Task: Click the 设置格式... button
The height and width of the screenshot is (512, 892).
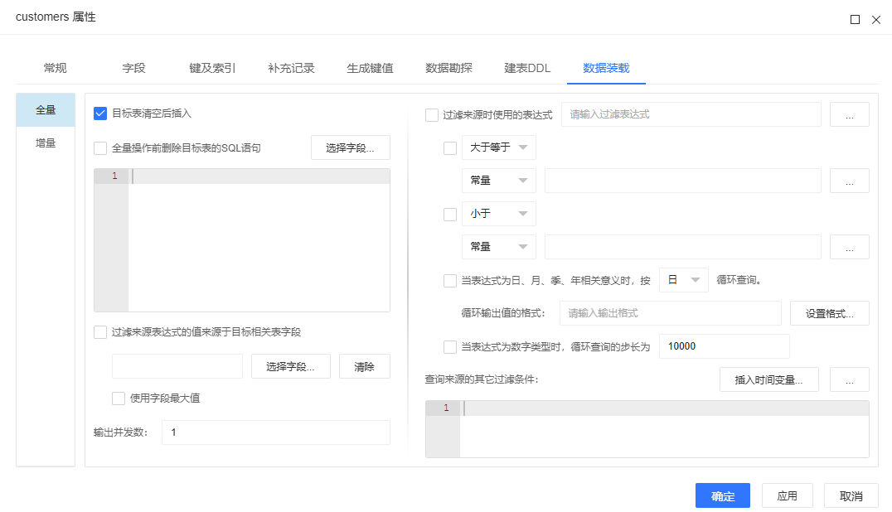Action: 830,313
